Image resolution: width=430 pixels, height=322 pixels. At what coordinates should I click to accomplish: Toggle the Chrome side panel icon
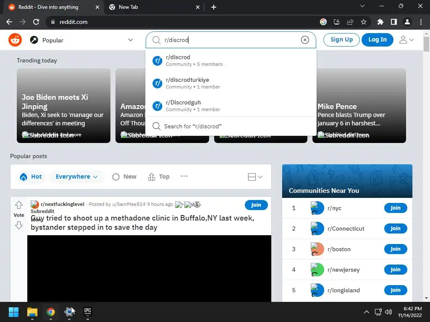(x=394, y=22)
